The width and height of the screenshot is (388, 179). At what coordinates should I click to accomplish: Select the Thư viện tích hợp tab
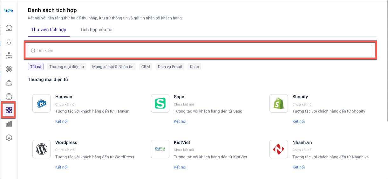[49, 30]
